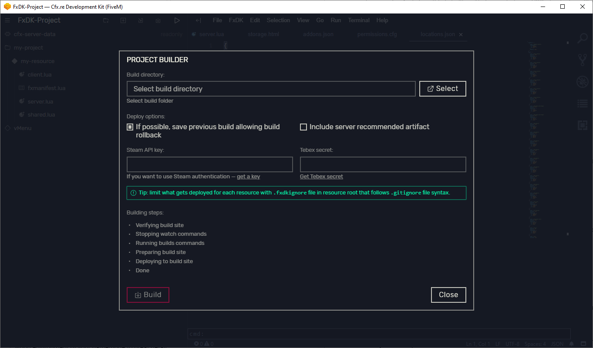This screenshot has height=348, width=593.
Task: Open the 'get a key' link
Action: 248,177
